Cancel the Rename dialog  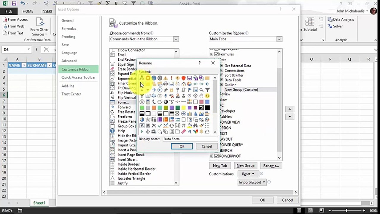[206, 146]
